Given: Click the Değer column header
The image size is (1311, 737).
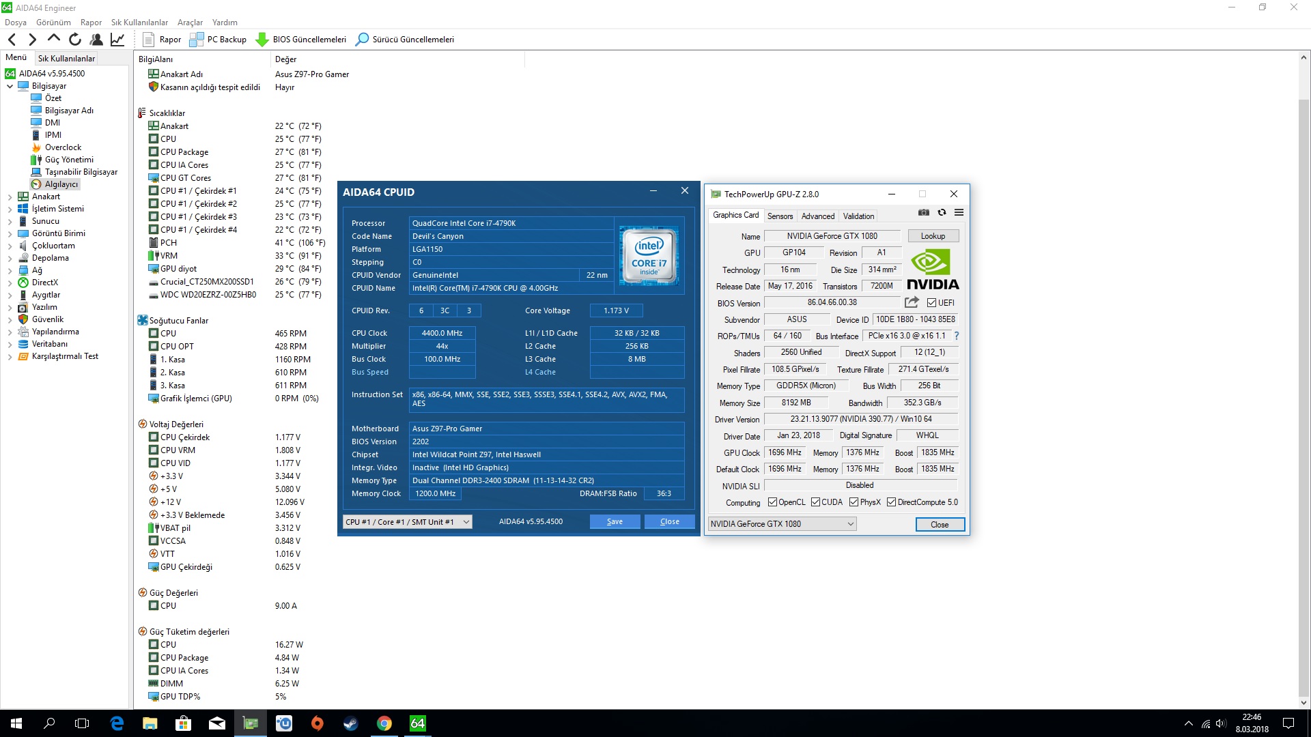Looking at the screenshot, I should [398, 59].
